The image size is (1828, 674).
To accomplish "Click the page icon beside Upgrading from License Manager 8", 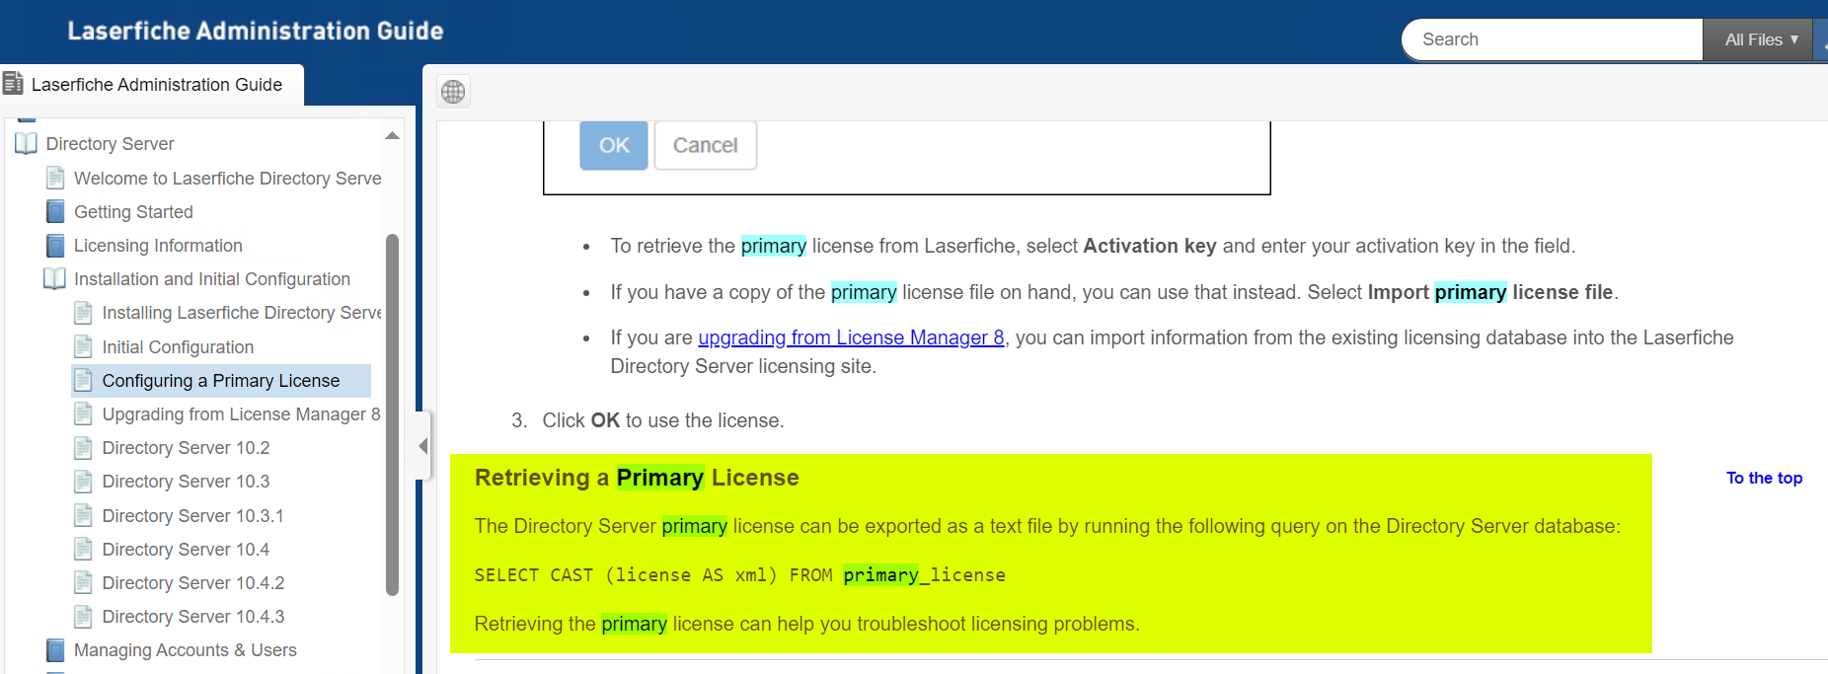I will point(84,414).
